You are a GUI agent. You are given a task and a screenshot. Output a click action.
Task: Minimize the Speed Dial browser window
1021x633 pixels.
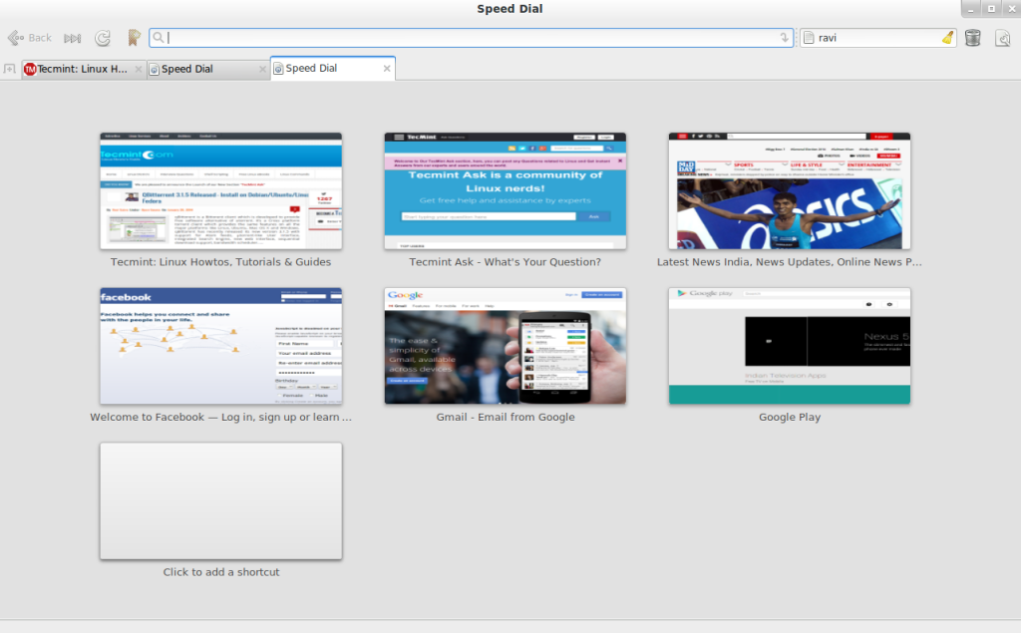tap(970, 8)
